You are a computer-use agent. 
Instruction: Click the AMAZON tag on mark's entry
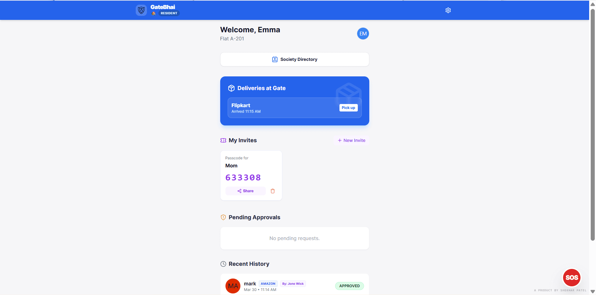click(x=268, y=284)
